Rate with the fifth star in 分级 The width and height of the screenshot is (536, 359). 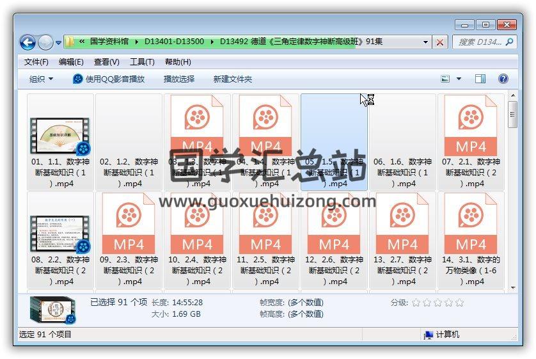pyautogui.click(x=459, y=303)
